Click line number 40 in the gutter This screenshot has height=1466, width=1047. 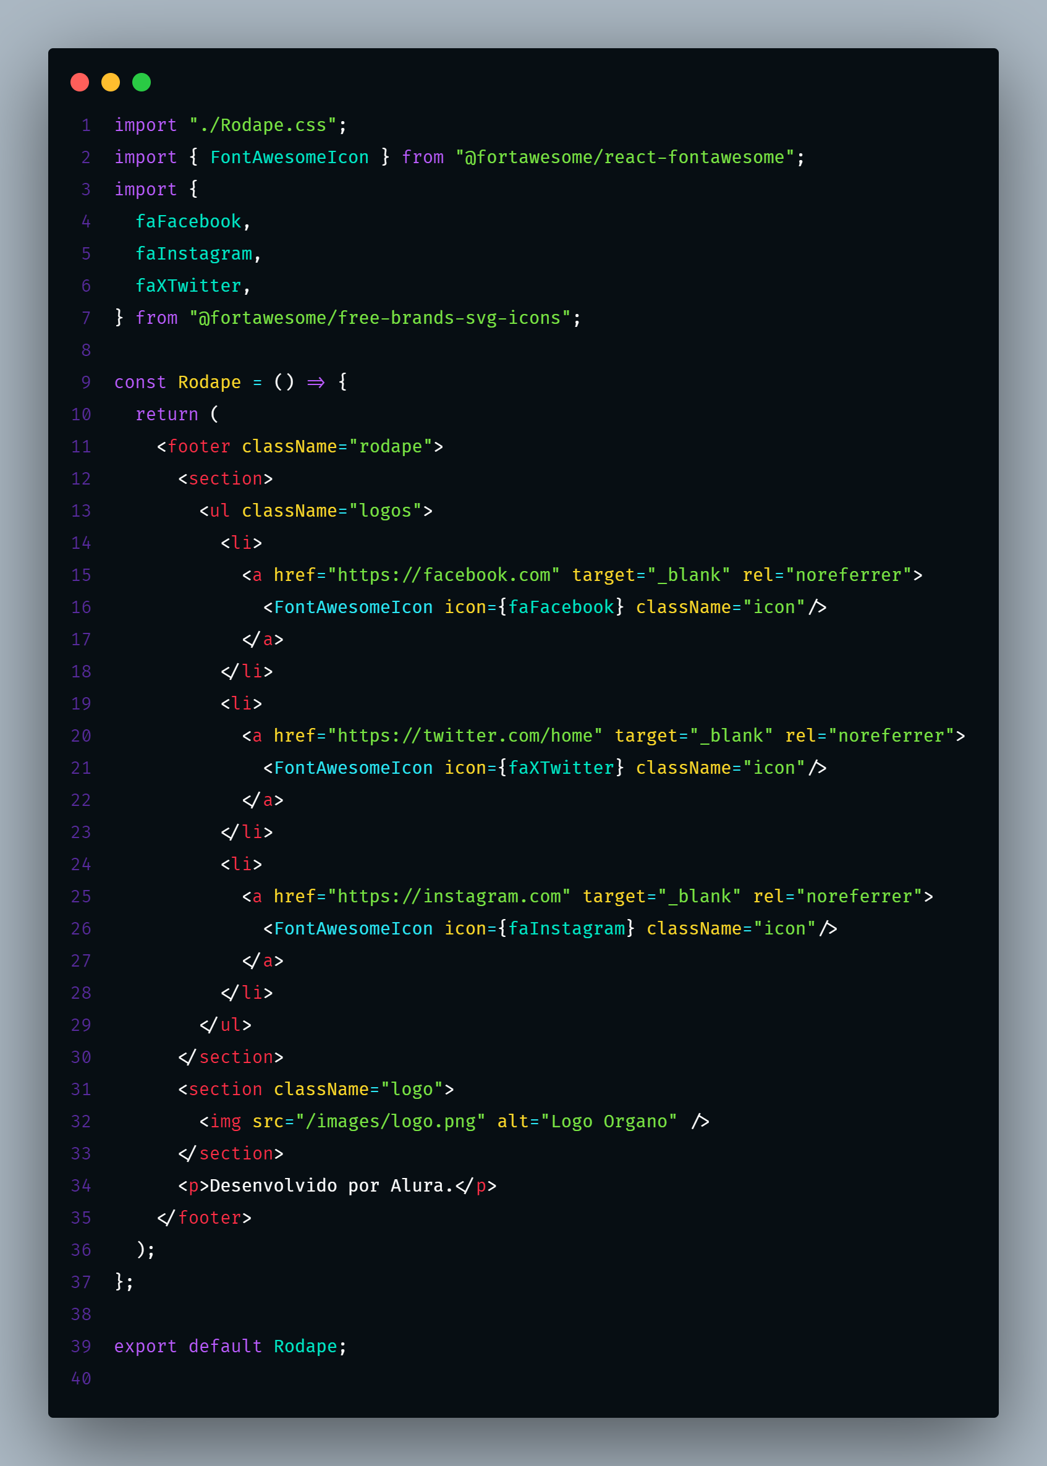[x=81, y=1378]
